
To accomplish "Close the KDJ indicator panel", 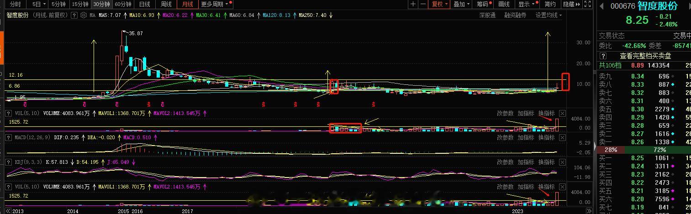I will click(562, 162).
